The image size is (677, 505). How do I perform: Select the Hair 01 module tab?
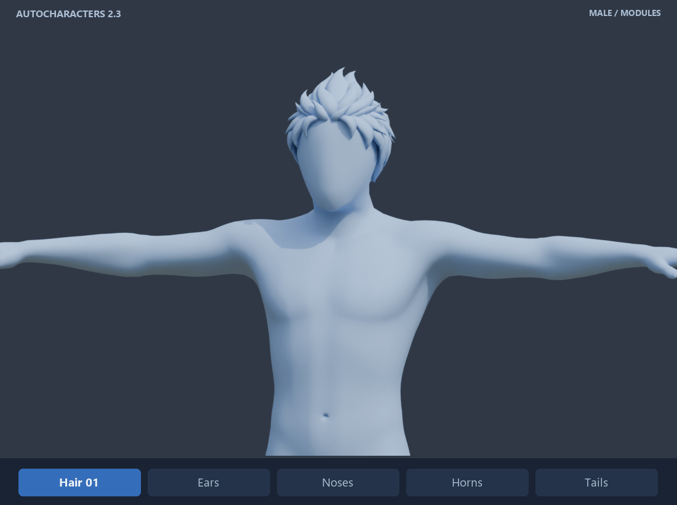click(x=79, y=482)
